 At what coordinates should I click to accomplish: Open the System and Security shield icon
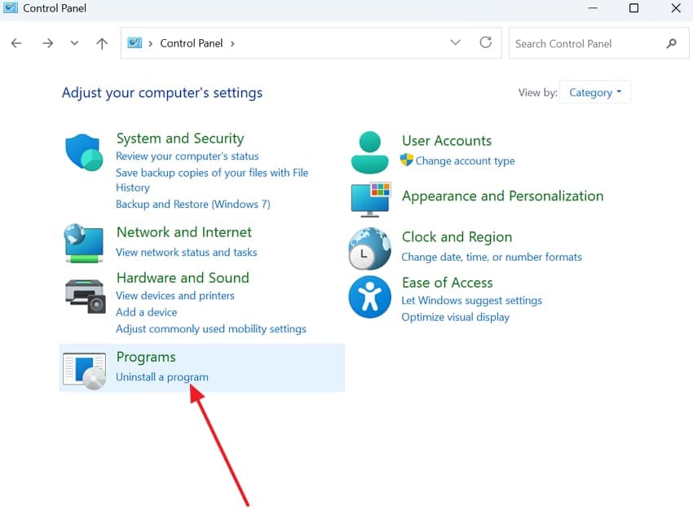tap(84, 152)
